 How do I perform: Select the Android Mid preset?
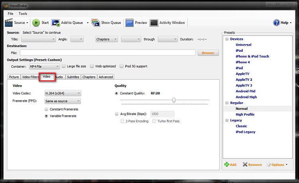(x=246, y=91)
